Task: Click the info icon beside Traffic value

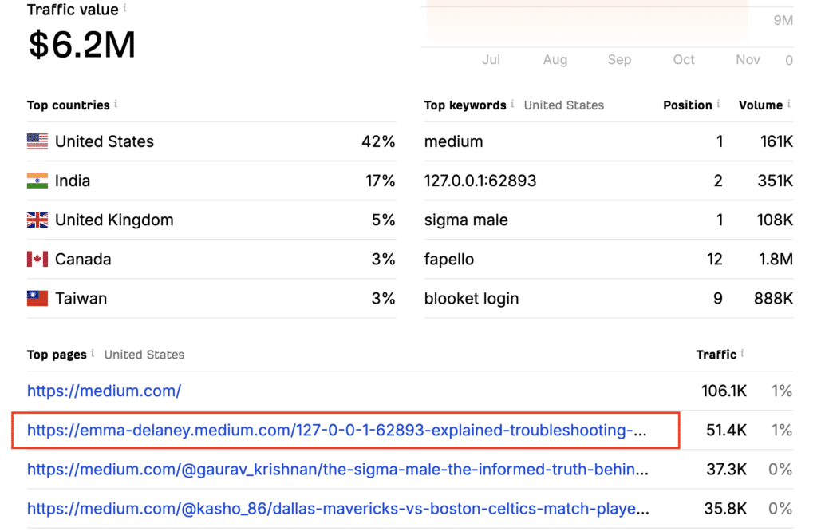Action: [125, 8]
